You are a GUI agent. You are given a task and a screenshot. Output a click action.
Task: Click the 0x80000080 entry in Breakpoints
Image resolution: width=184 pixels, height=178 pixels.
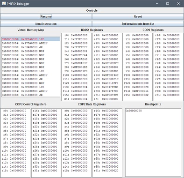coord(134,111)
